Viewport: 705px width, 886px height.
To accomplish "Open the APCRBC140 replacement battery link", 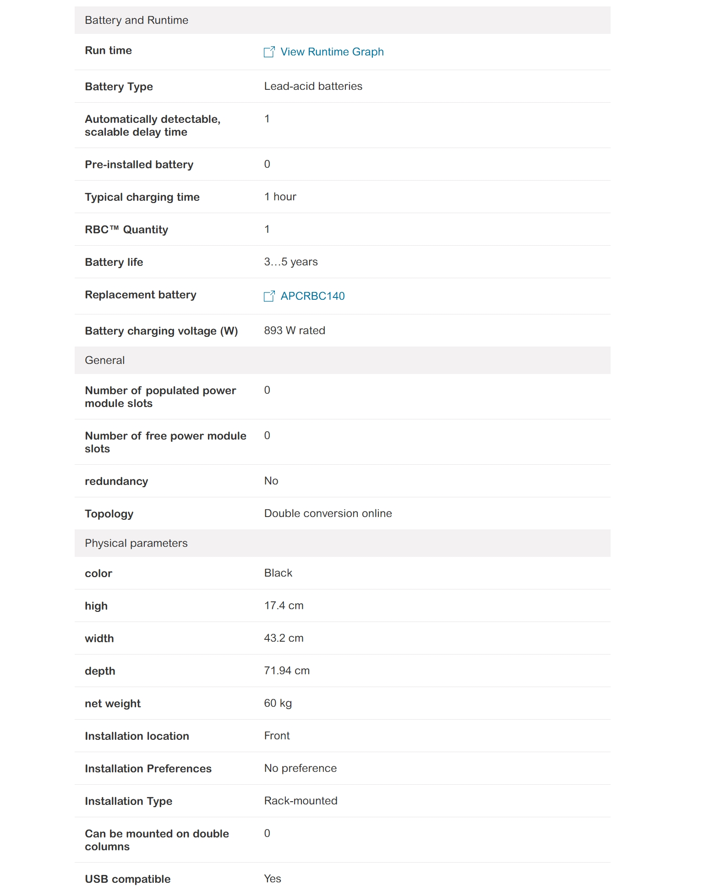I will coord(312,296).
